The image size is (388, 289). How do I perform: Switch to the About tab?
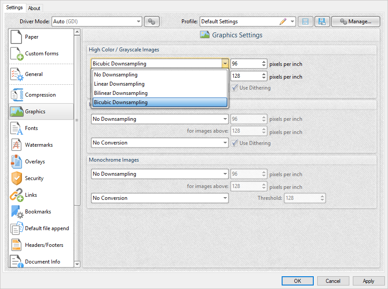click(34, 8)
